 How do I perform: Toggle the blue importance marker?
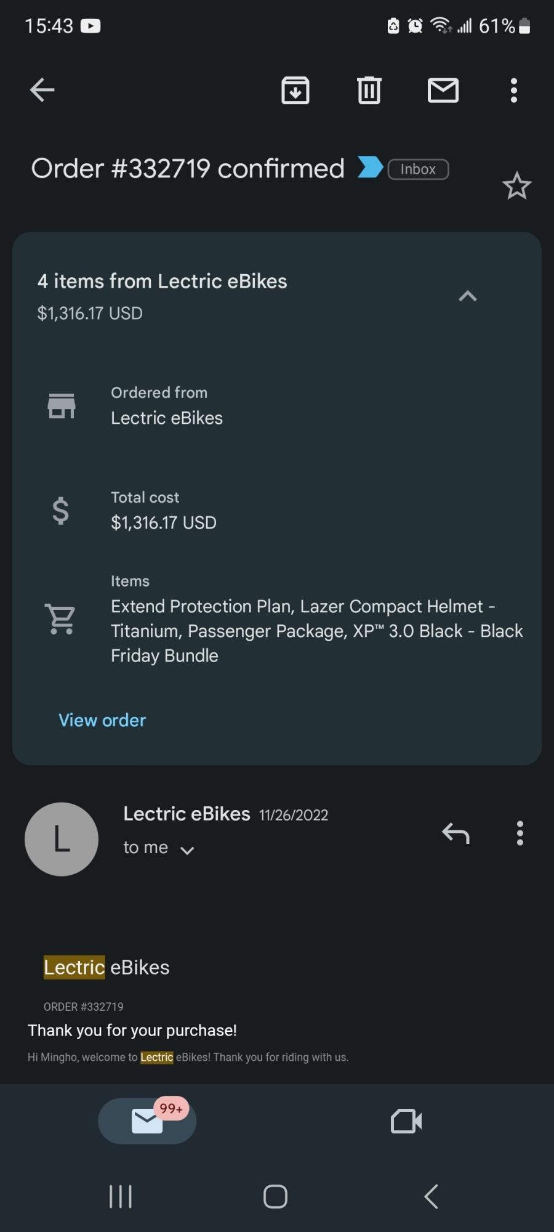point(370,168)
